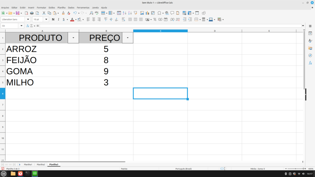The width and height of the screenshot is (315, 177).
Task: Click the font color red A swatch
Action: [72, 19]
